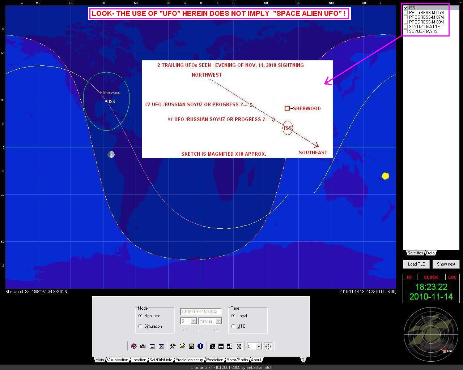Open the time step value dropdown
463x370 pixels.
194,321
